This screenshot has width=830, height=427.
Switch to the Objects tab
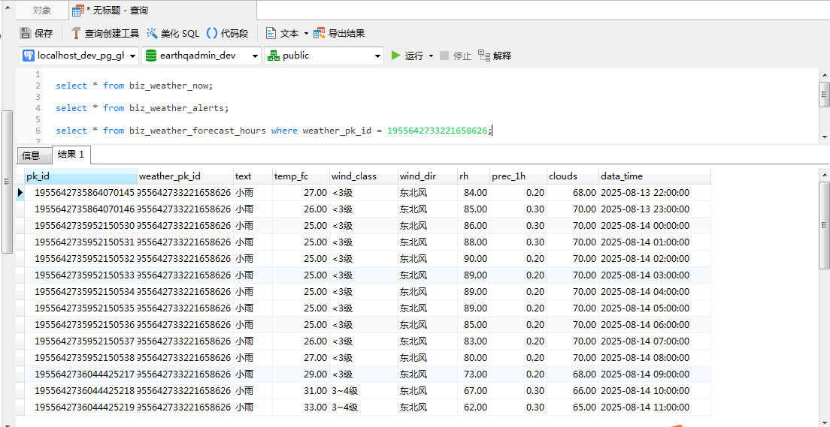[42, 11]
